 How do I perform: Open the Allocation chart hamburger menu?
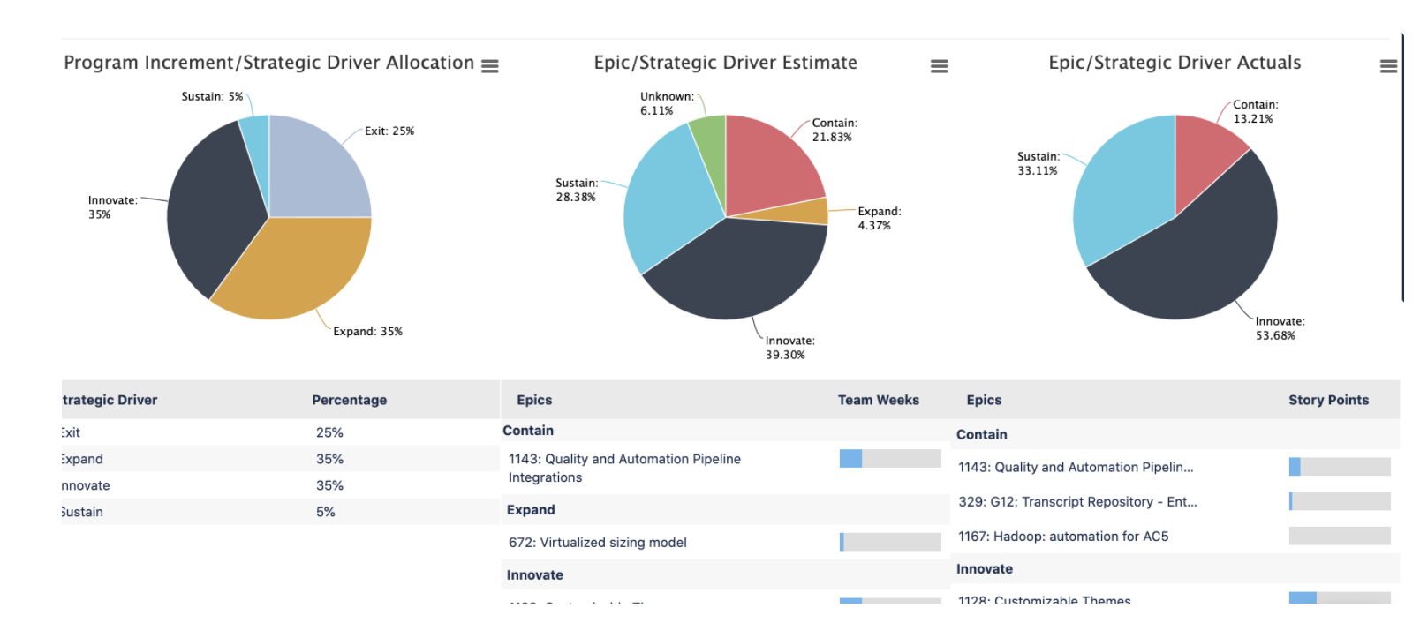[x=489, y=66]
